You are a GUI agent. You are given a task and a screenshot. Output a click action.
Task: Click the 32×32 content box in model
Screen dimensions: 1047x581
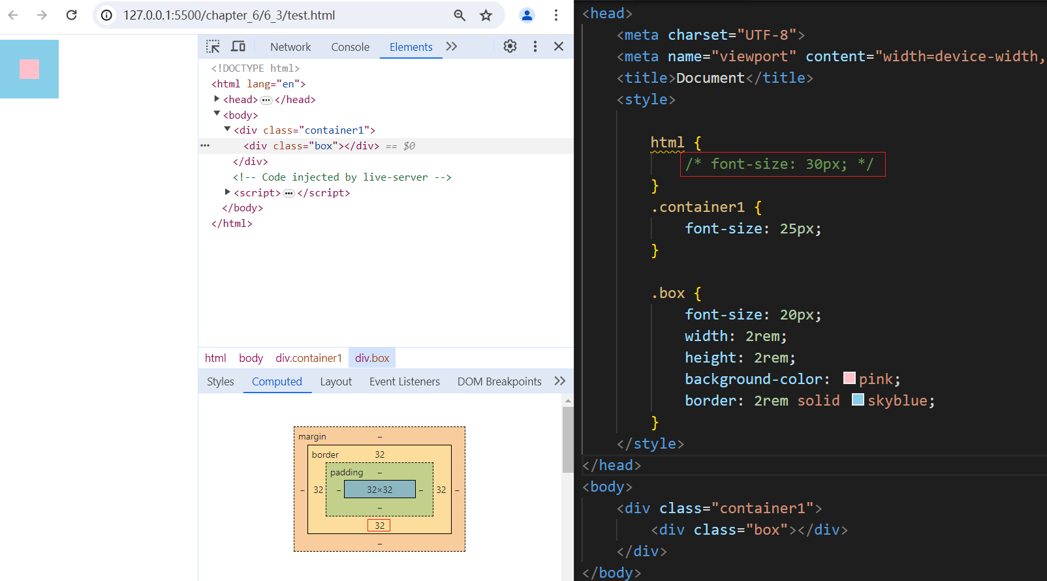tap(380, 489)
